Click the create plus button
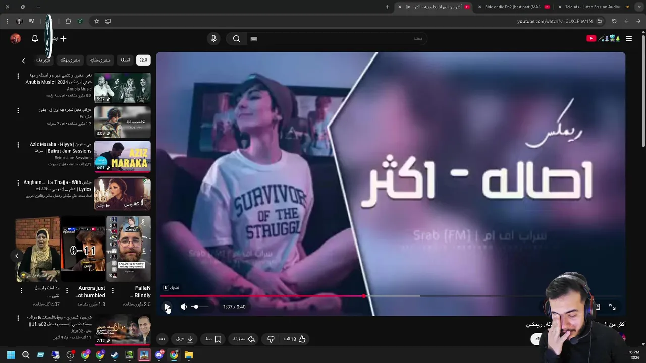This screenshot has height=363, width=646. pyautogui.click(x=63, y=39)
